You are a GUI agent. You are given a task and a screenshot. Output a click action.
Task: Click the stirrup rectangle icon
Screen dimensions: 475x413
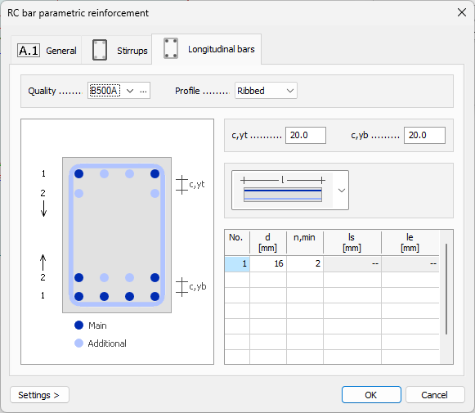[x=100, y=50]
